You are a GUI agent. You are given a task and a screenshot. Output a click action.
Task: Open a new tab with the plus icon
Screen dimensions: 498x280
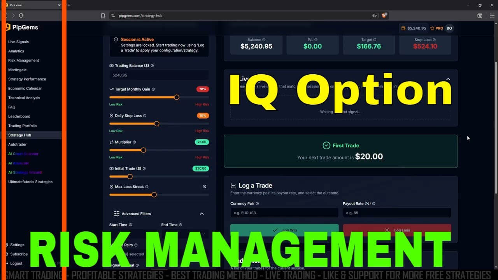[69, 5]
